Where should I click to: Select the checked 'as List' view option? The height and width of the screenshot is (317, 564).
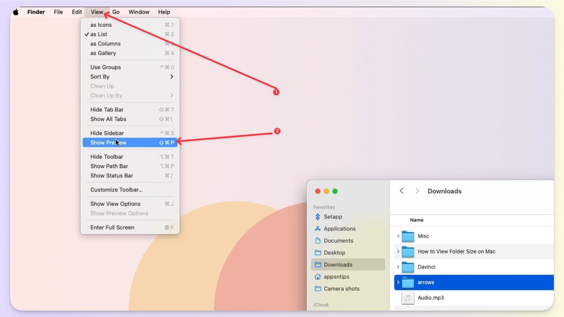pos(99,34)
